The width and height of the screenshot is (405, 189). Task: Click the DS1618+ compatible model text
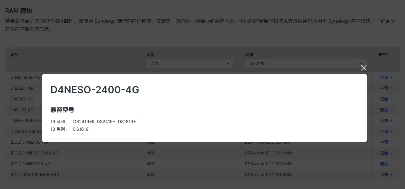82,129
